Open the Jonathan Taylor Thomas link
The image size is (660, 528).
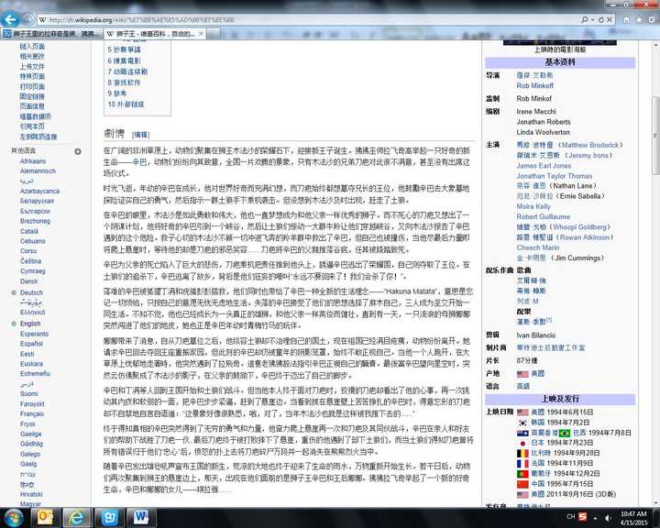tap(555, 176)
